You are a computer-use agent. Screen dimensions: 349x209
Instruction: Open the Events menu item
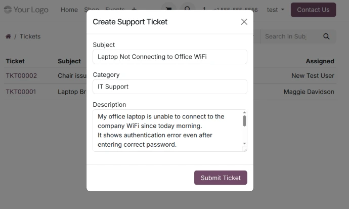[x=115, y=9]
